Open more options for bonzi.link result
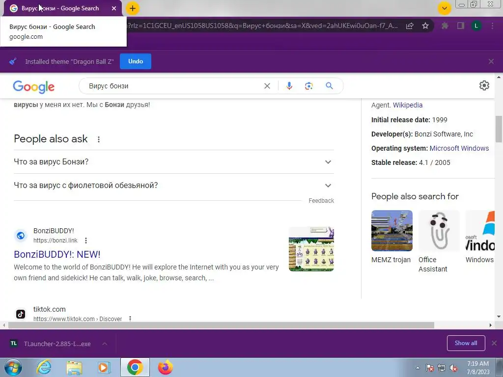 coord(86,241)
